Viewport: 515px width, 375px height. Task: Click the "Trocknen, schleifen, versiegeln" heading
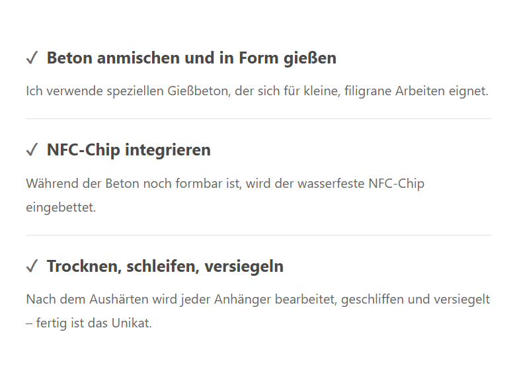[165, 267]
